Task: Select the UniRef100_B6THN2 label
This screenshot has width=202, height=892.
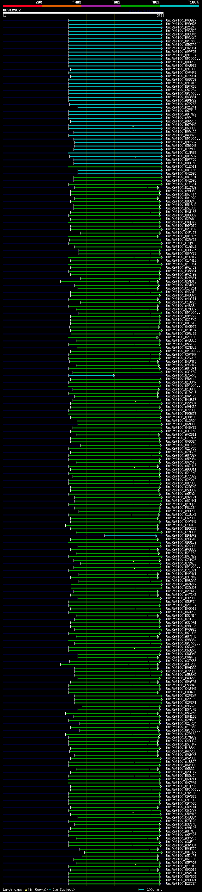Action: (x=181, y=125)
